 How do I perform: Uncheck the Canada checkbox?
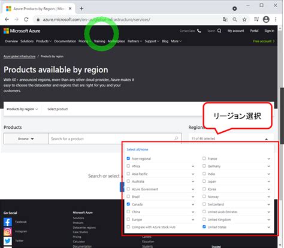pos(128,204)
